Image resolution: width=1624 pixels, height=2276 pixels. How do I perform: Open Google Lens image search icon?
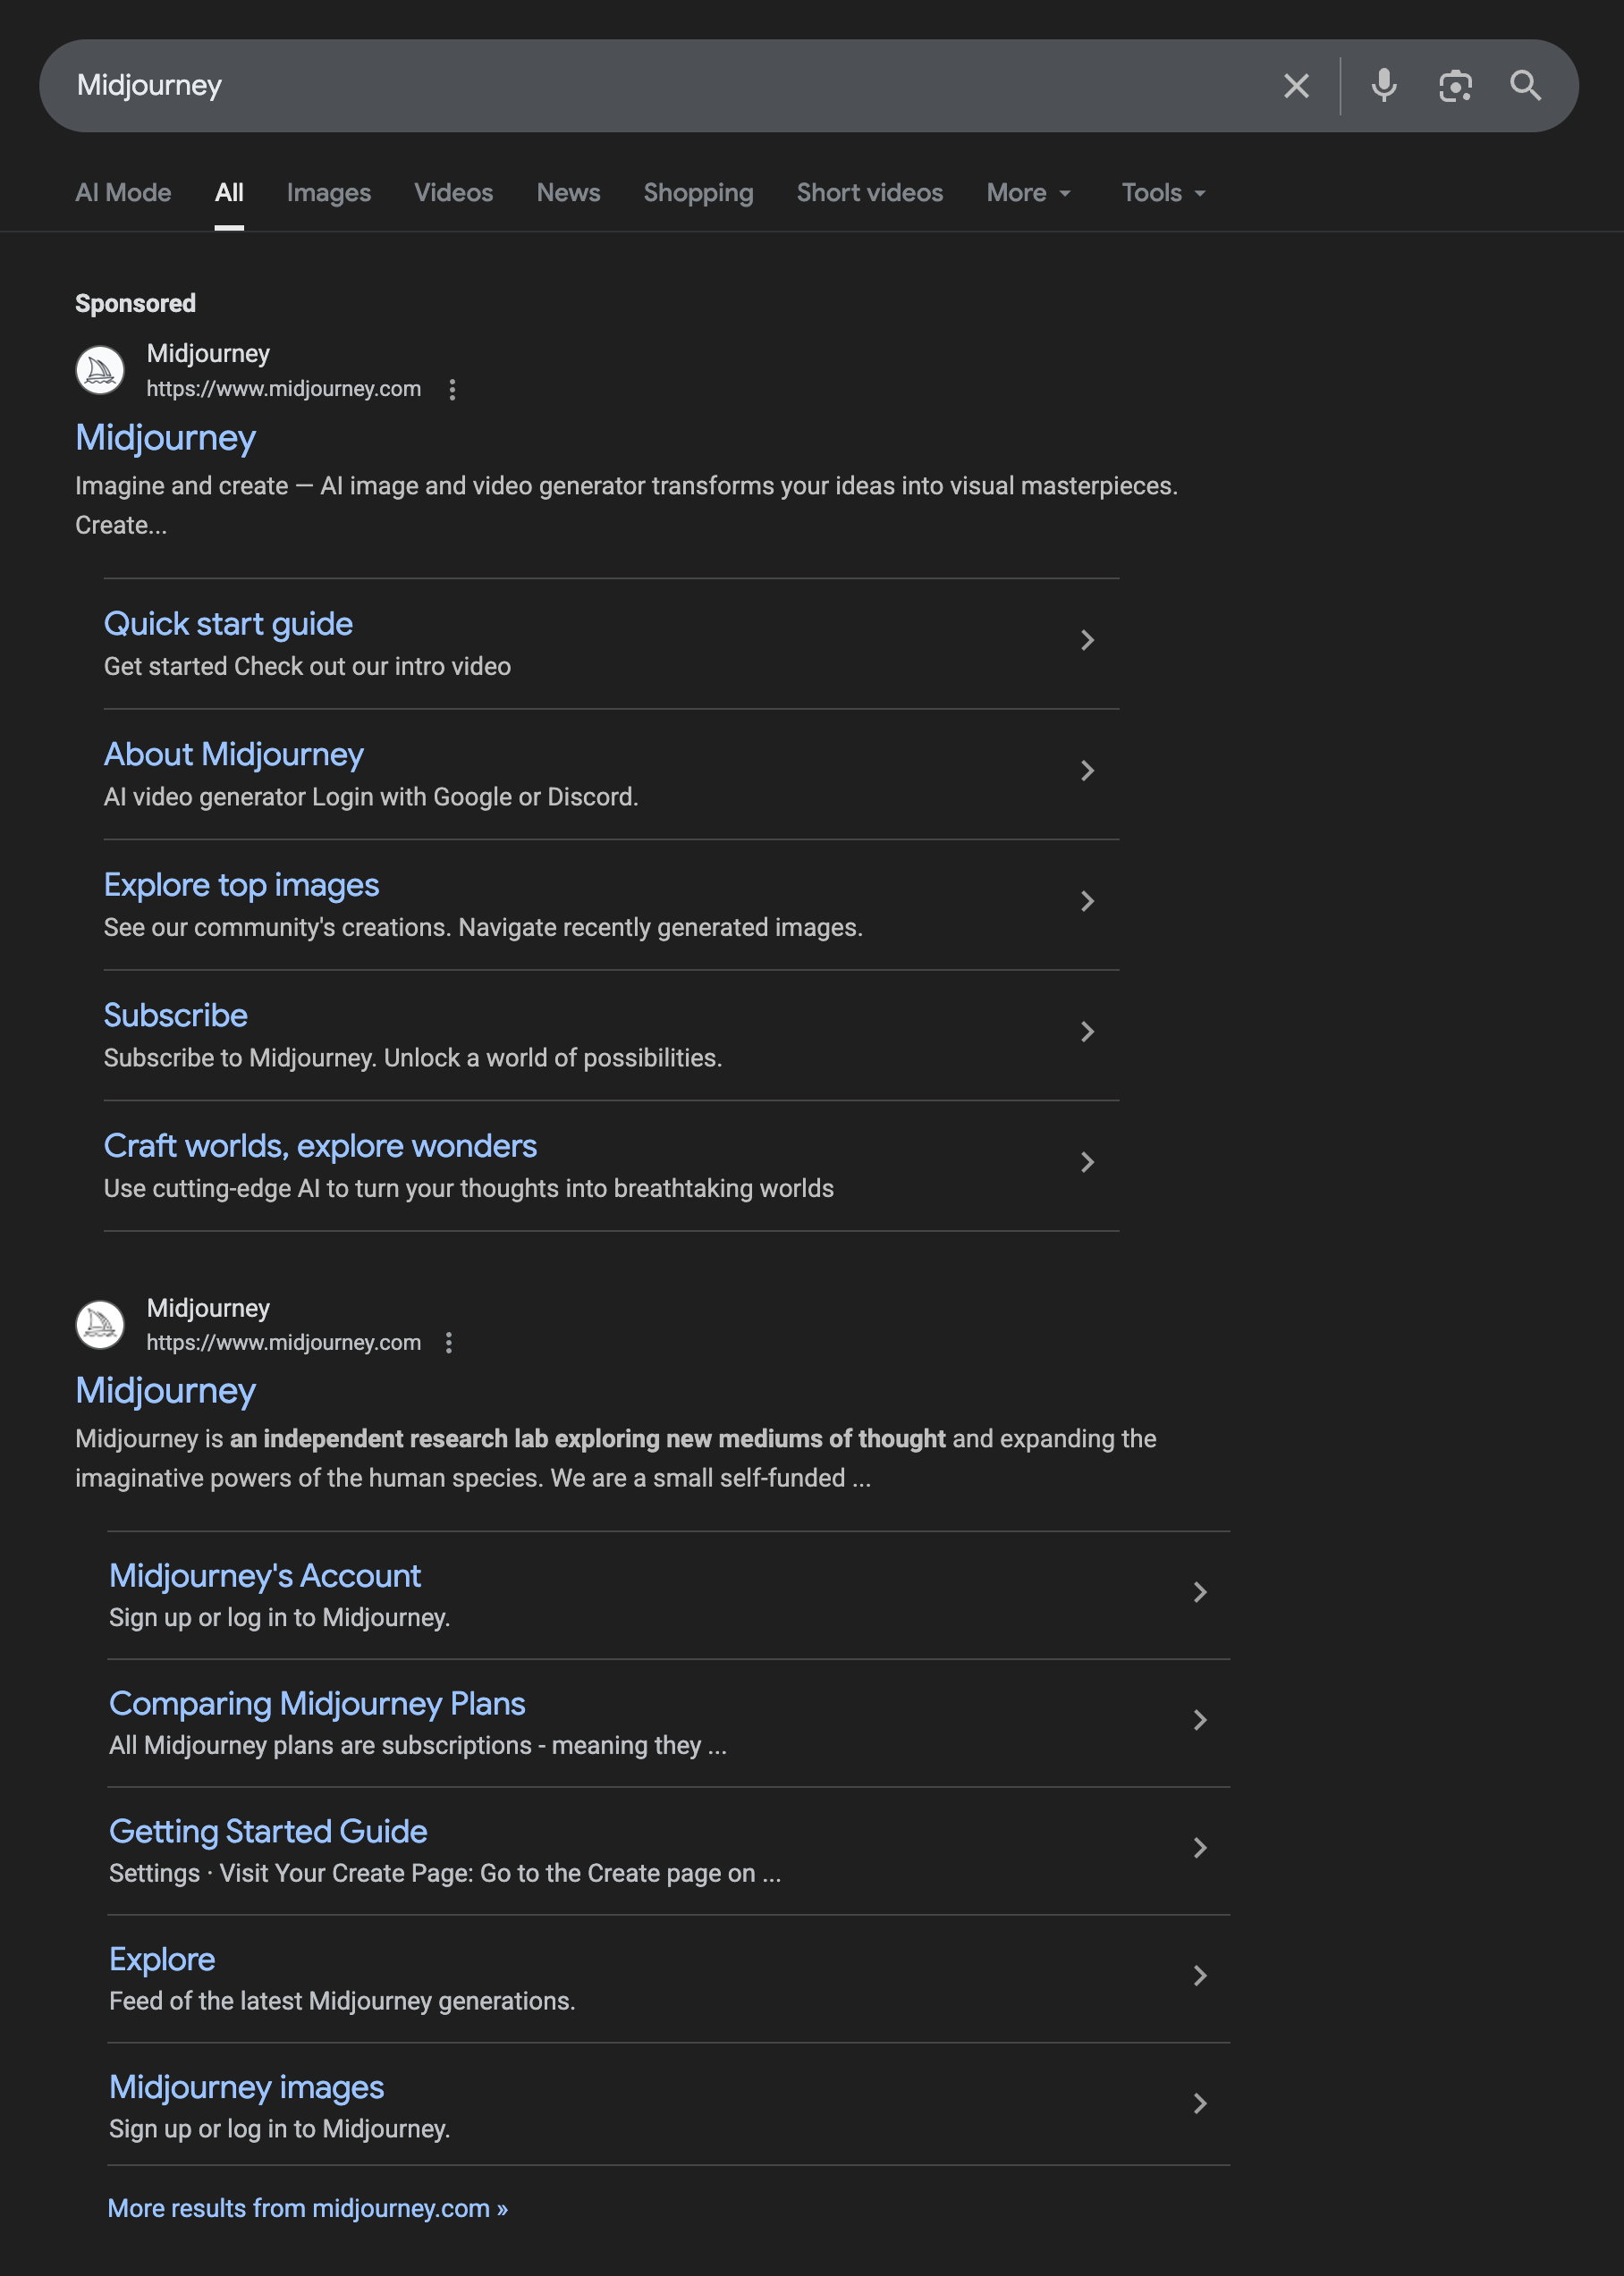(x=1455, y=86)
